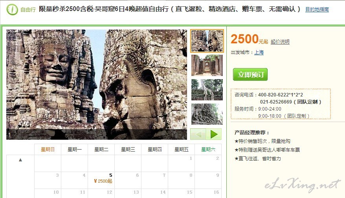Viewport: 345px width, 198px height.
Task: Click the 上海 departure city link
Action: pos(259,52)
